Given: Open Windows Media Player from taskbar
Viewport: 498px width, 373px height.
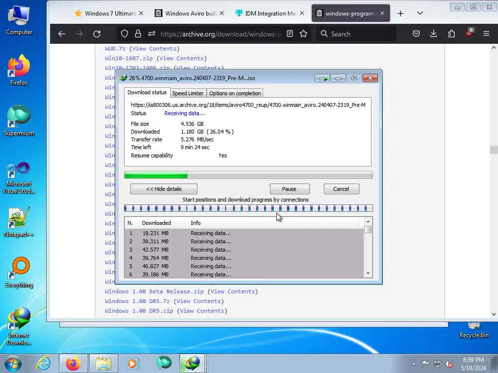Looking at the screenshot, I should point(132,363).
